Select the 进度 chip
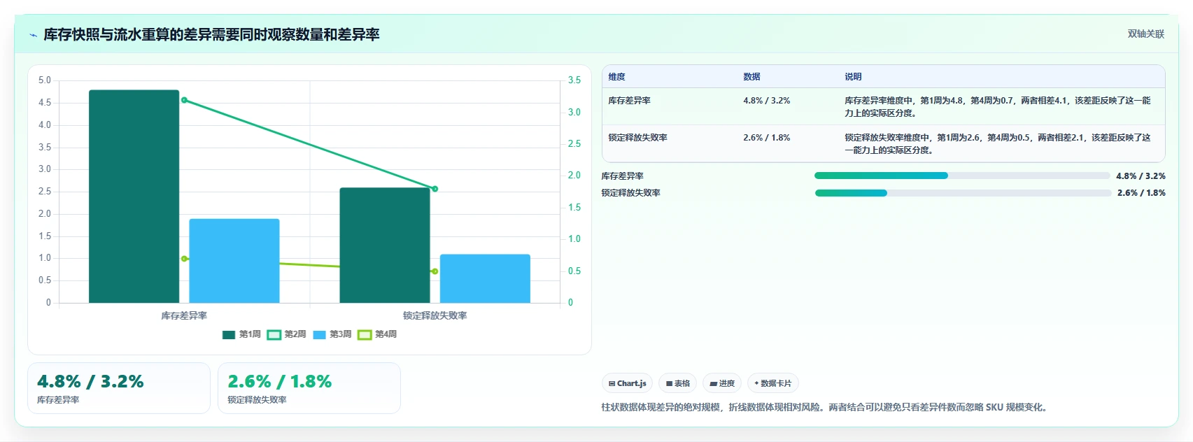This screenshot has width=1193, height=442. point(722,383)
